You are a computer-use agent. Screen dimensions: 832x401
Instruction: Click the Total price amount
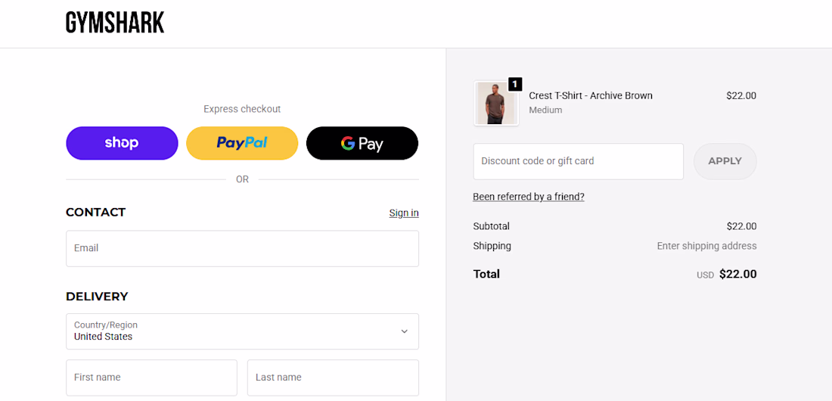pos(737,274)
